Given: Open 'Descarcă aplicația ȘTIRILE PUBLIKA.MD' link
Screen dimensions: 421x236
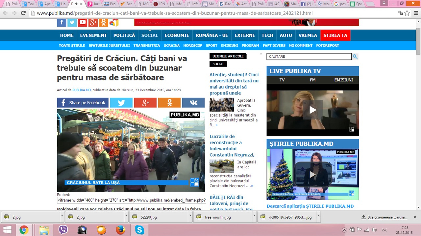Looking at the screenshot, I should click(x=310, y=206).
